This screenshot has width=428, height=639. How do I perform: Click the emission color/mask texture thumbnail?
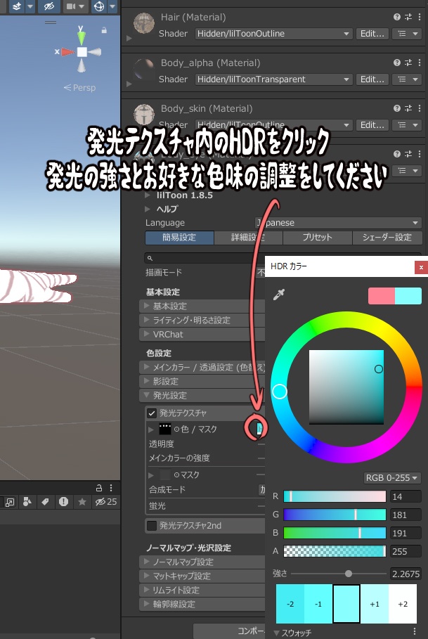click(165, 429)
